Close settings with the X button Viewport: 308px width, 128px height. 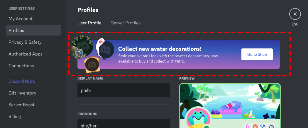click(x=295, y=14)
